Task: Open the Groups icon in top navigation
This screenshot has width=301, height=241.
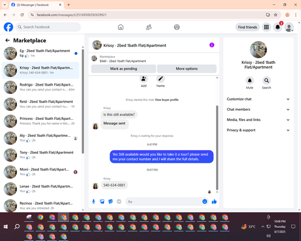Action: click(177, 27)
